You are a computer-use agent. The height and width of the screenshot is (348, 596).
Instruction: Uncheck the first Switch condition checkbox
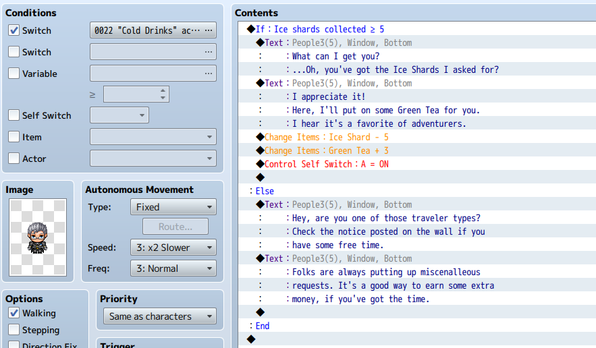[14, 30]
